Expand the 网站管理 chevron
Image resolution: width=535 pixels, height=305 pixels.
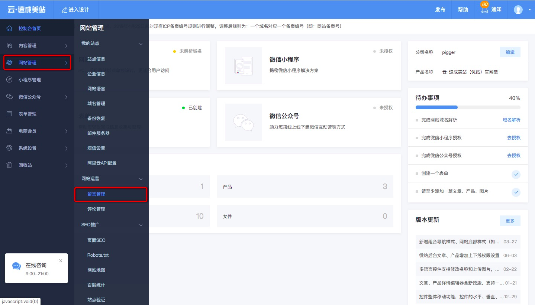(x=66, y=63)
